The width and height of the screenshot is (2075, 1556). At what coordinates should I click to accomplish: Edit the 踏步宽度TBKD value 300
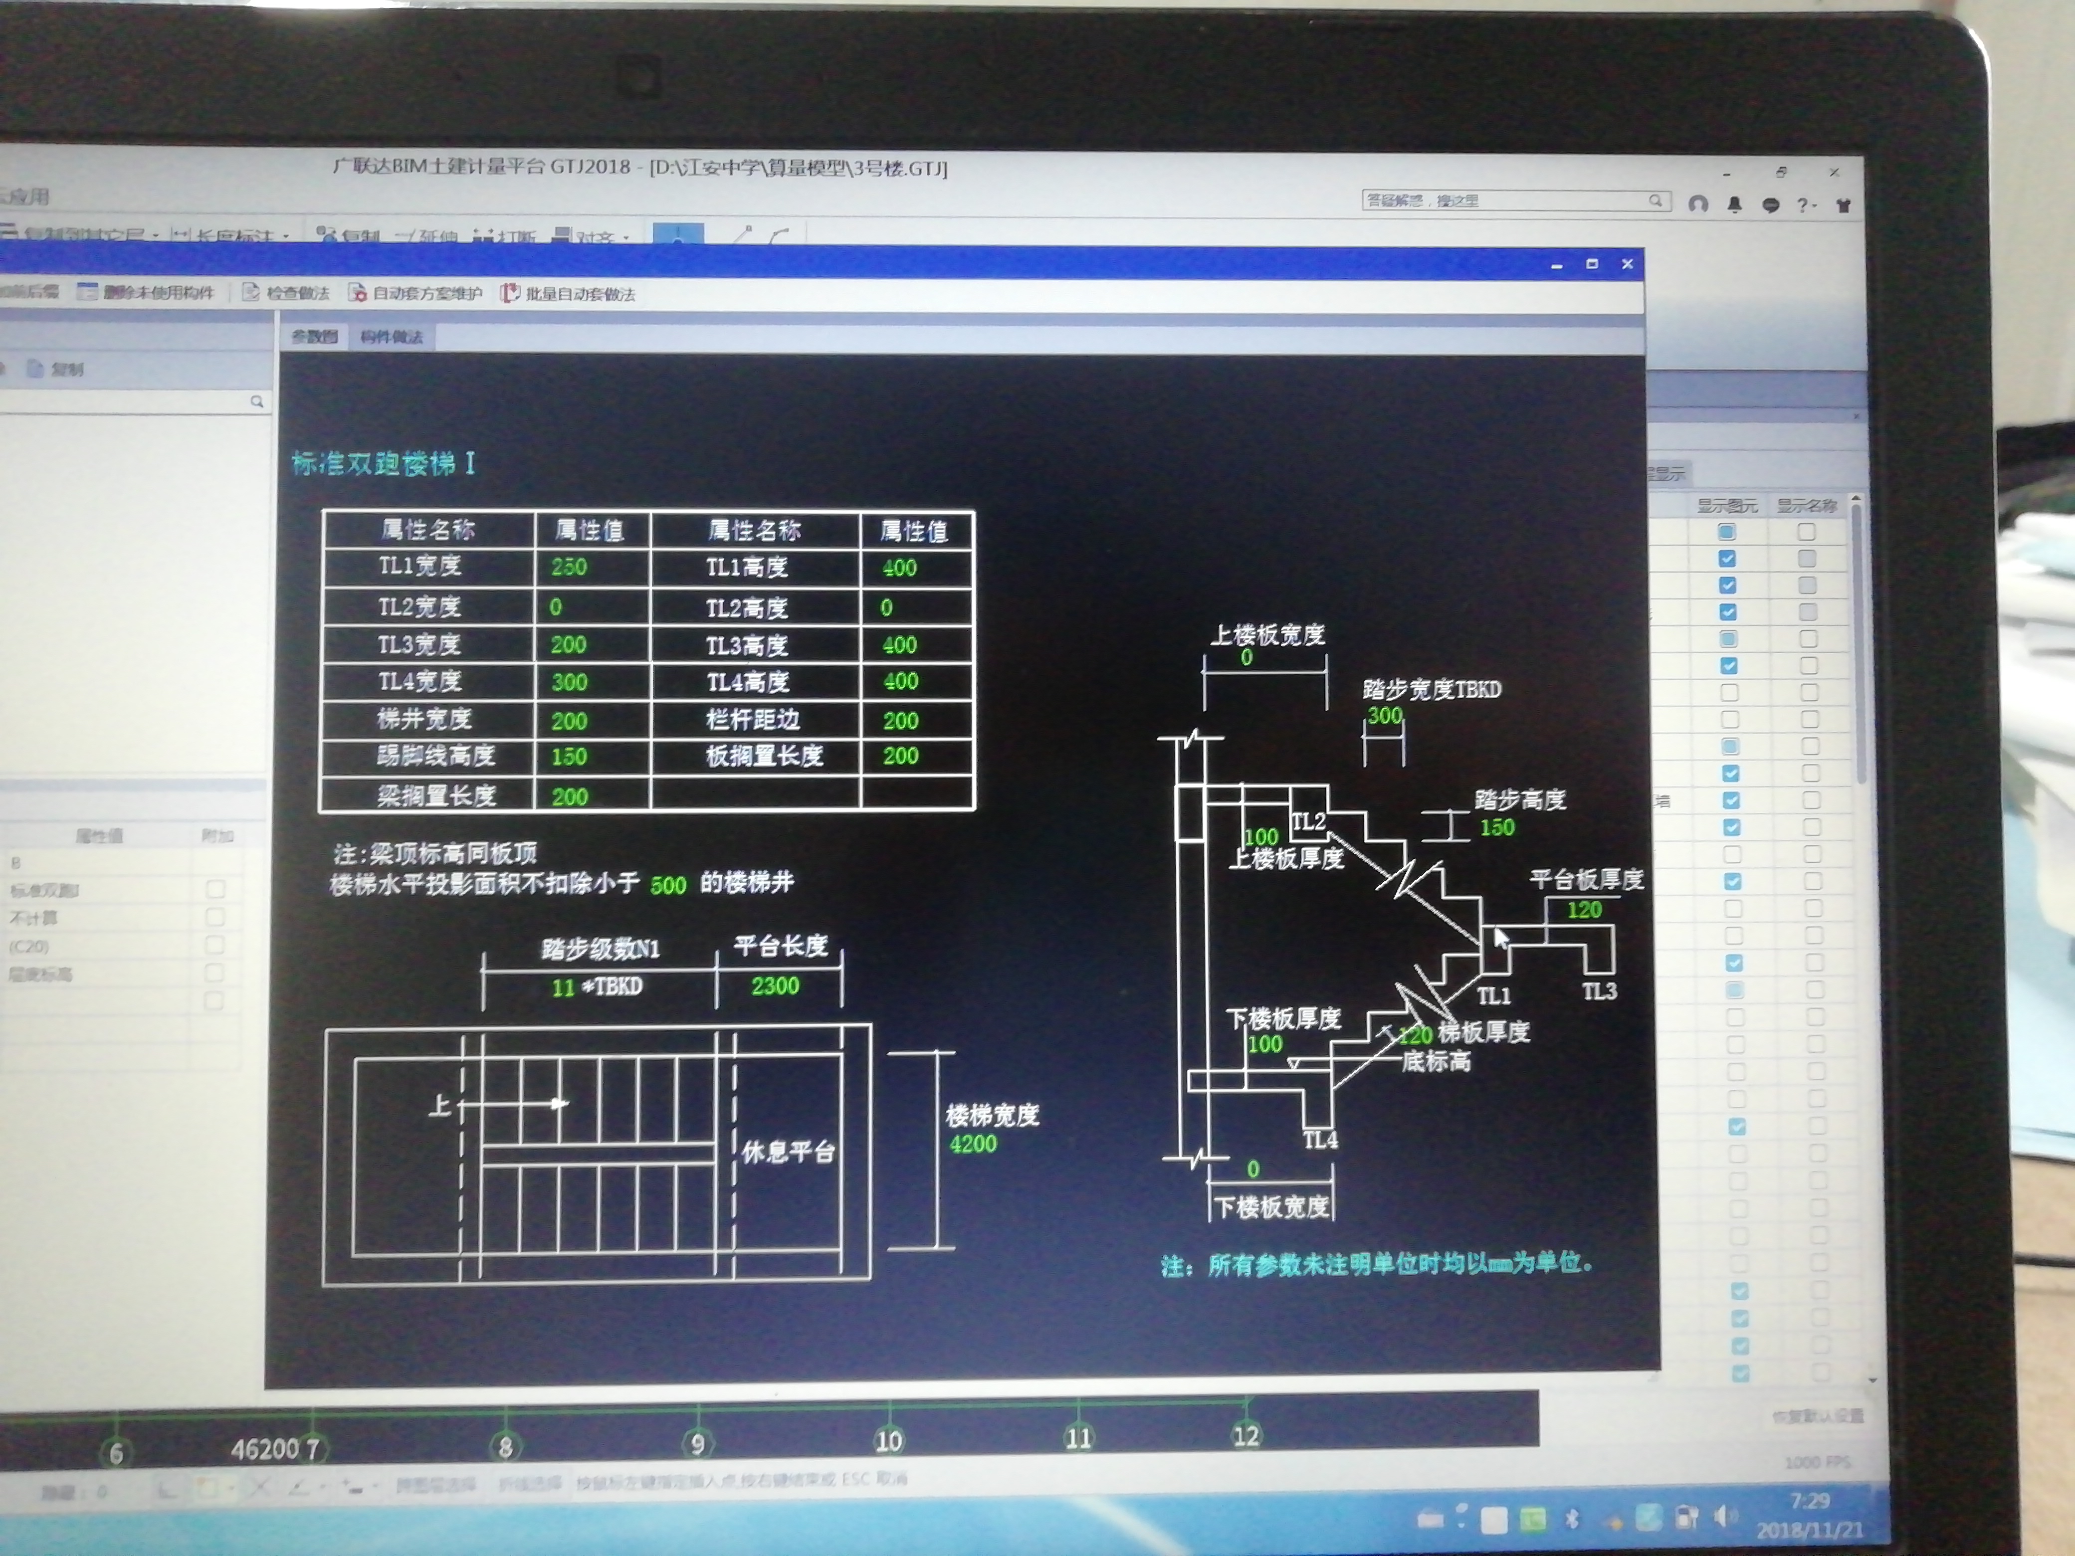coord(1385,716)
